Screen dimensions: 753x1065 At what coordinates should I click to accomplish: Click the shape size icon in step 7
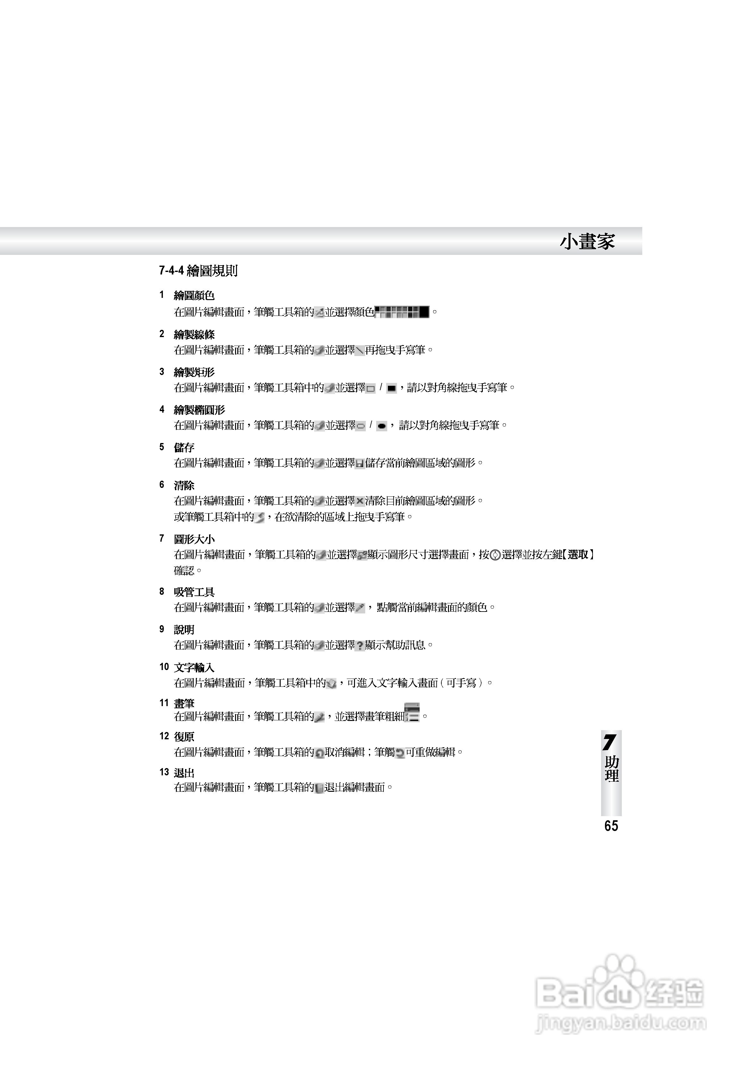click(x=362, y=555)
